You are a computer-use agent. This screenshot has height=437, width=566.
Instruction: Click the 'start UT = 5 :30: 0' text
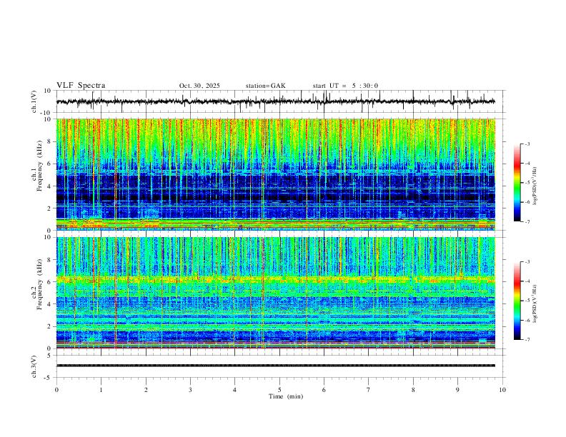point(345,86)
